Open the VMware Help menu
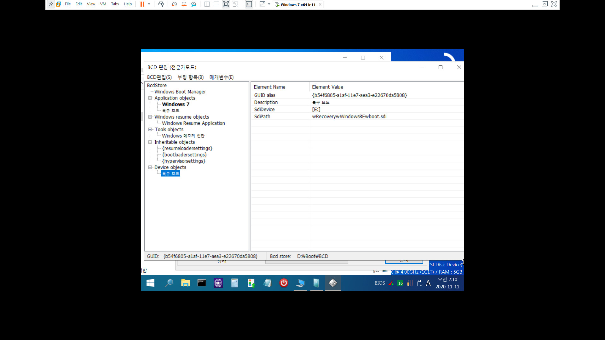Image resolution: width=605 pixels, height=340 pixels. 128,4
